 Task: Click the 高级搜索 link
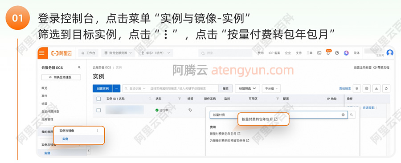[x=345, y=88]
